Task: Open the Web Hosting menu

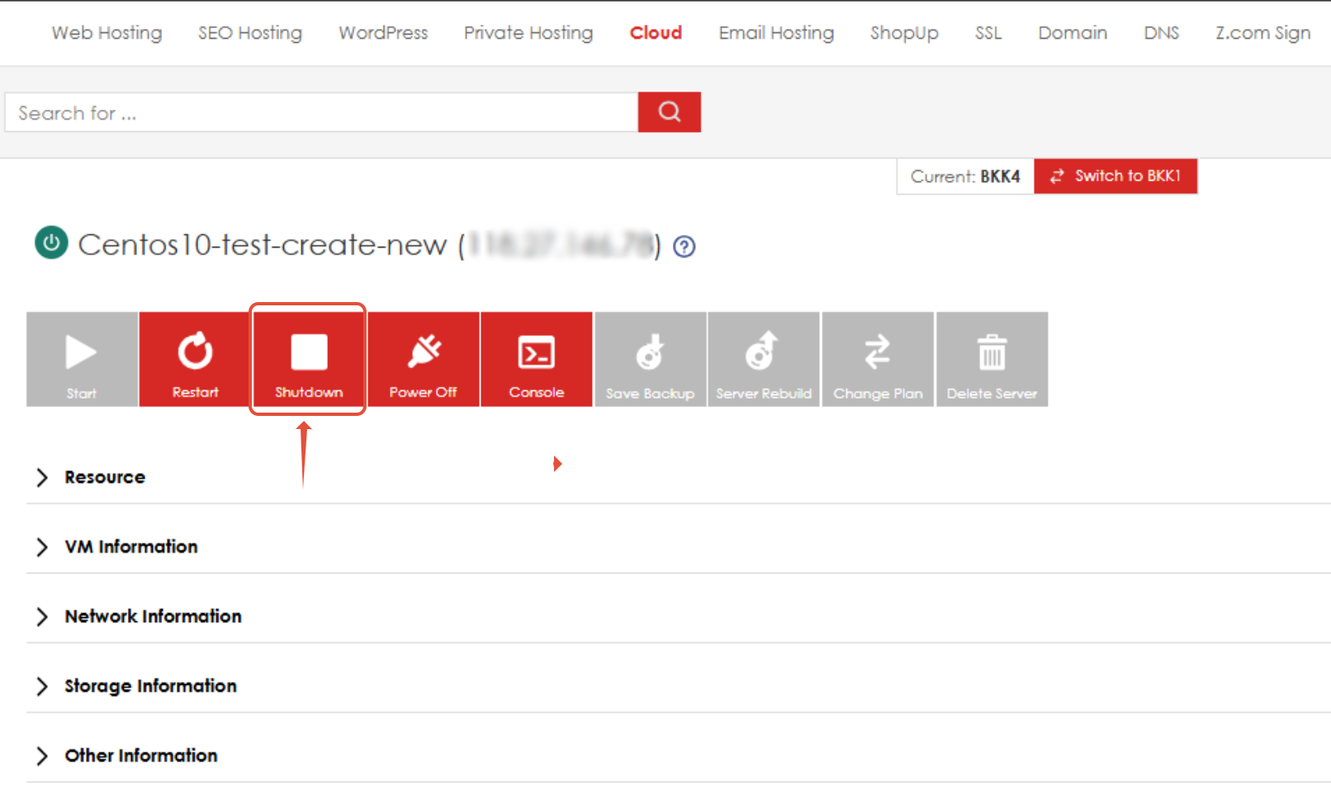Action: click(x=107, y=33)
